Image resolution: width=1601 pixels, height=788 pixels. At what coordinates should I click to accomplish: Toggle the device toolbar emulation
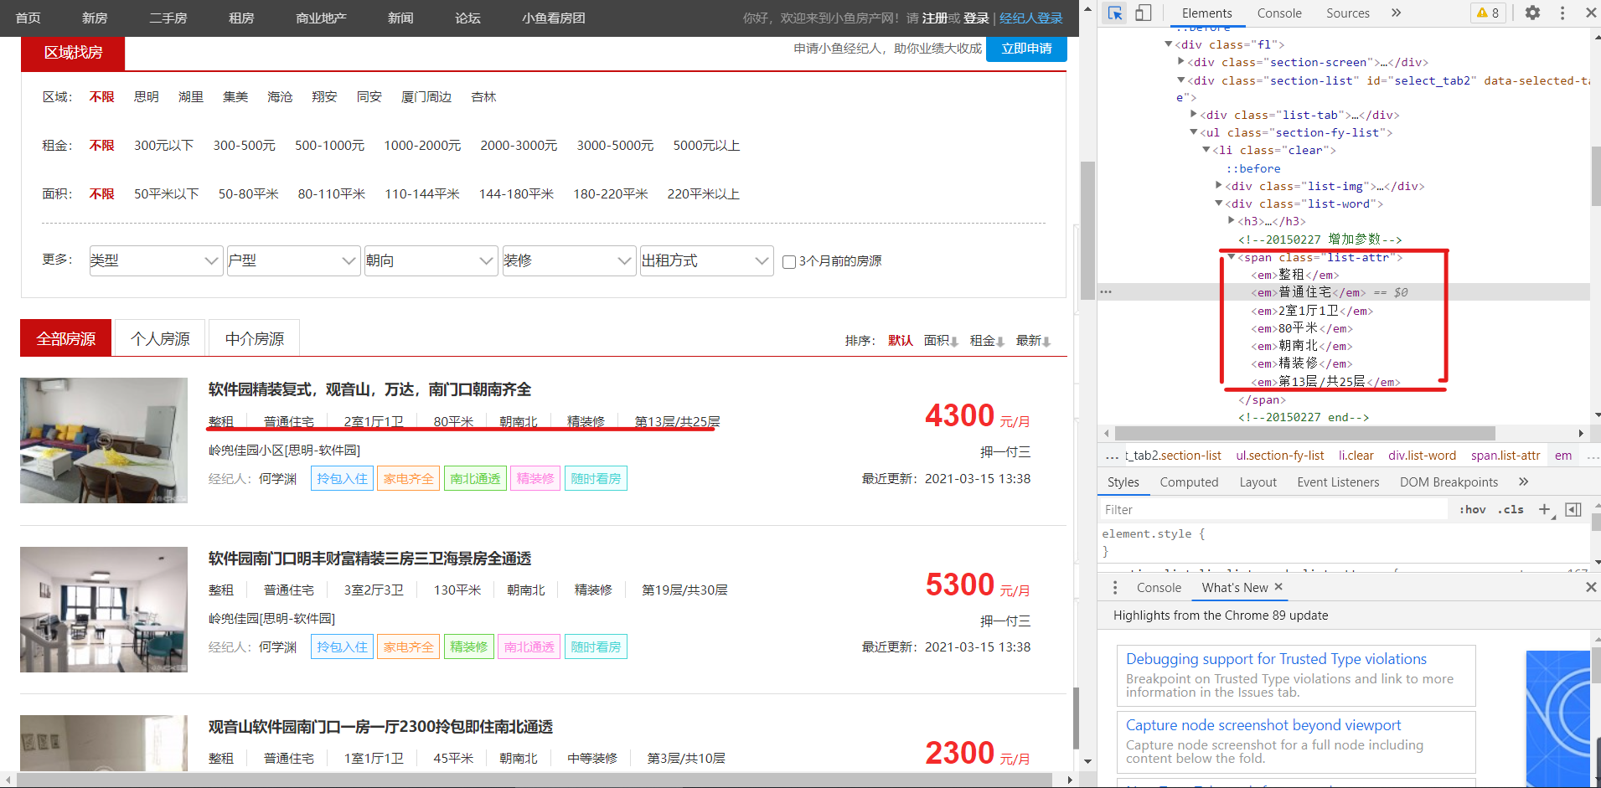[1142, 13]
